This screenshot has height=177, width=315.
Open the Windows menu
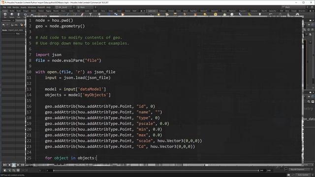tap(31, 7)
